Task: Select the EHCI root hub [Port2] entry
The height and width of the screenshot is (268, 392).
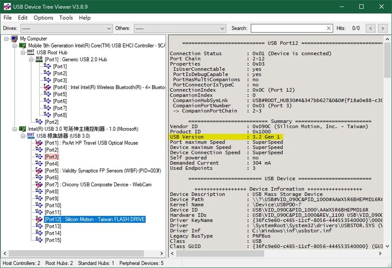Action: [x=51, y=122]
